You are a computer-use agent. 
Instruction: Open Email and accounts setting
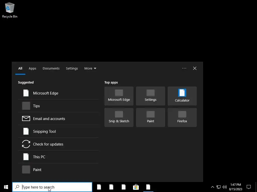[58, 118]
